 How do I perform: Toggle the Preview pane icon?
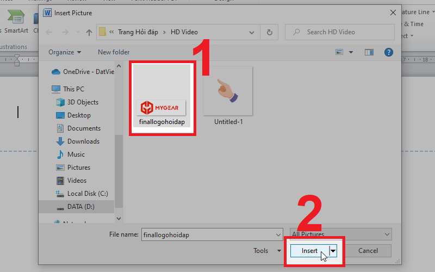coord(369,52)
